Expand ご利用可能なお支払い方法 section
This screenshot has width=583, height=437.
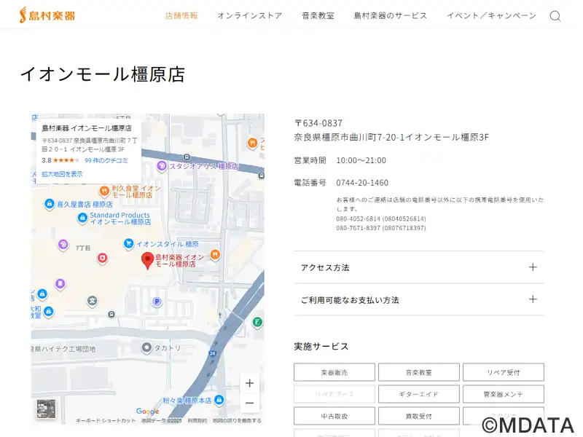[x=419, y=299]
